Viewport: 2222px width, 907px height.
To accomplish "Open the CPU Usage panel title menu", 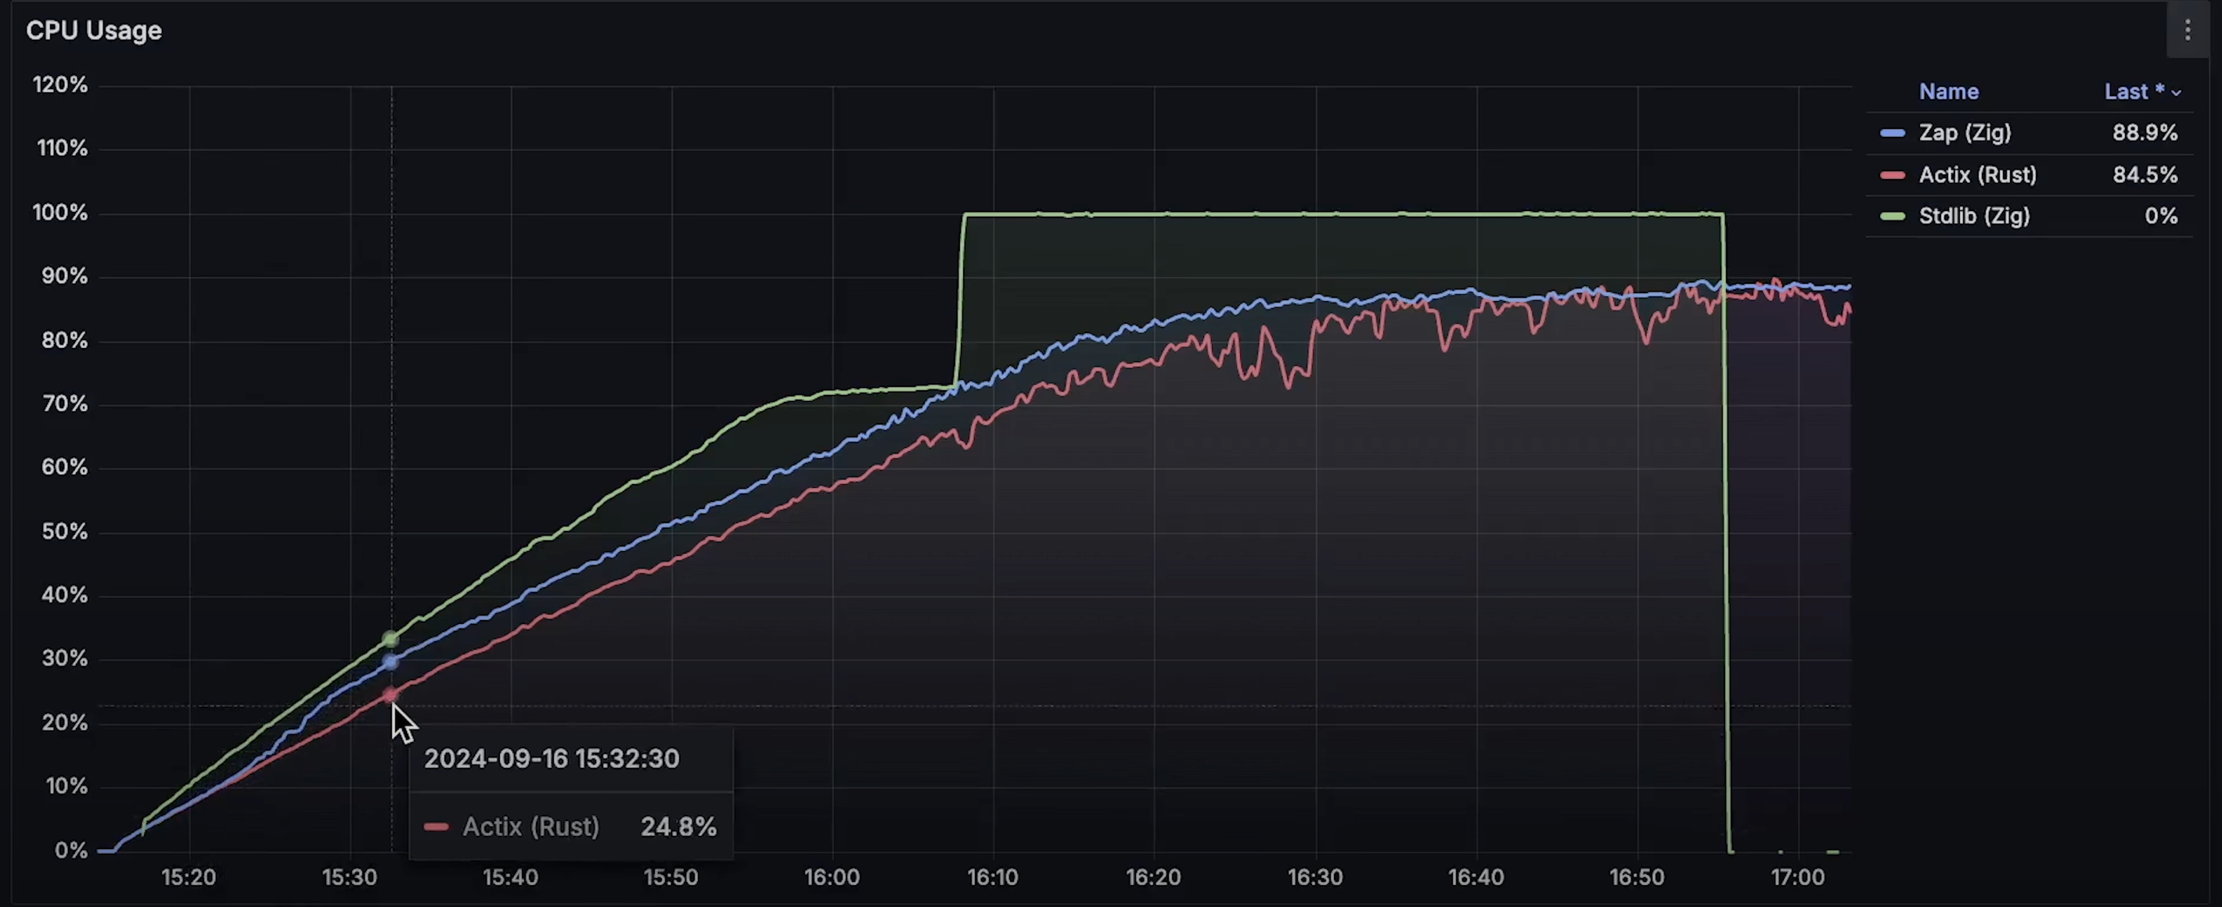I will [94, 30].
